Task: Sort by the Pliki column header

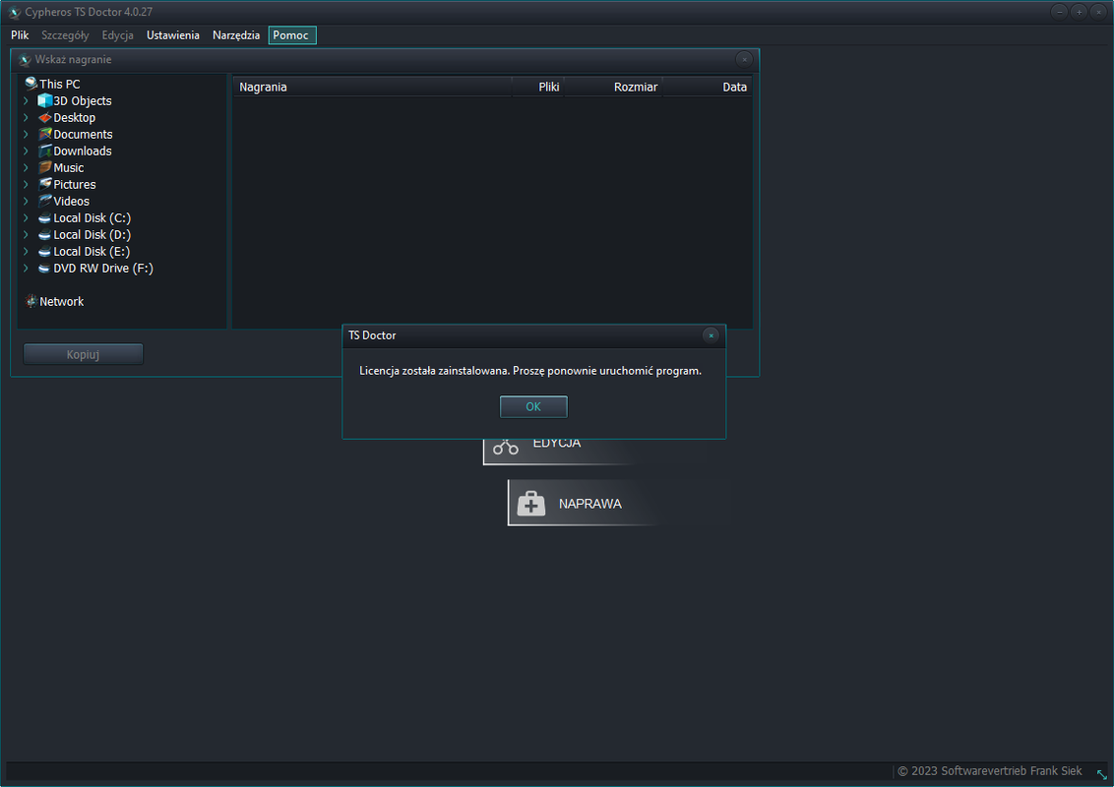Action: 538,87
